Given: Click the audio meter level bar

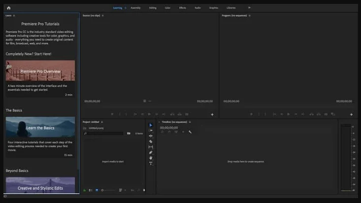Looking at the screenshot, I should (346, 158).
